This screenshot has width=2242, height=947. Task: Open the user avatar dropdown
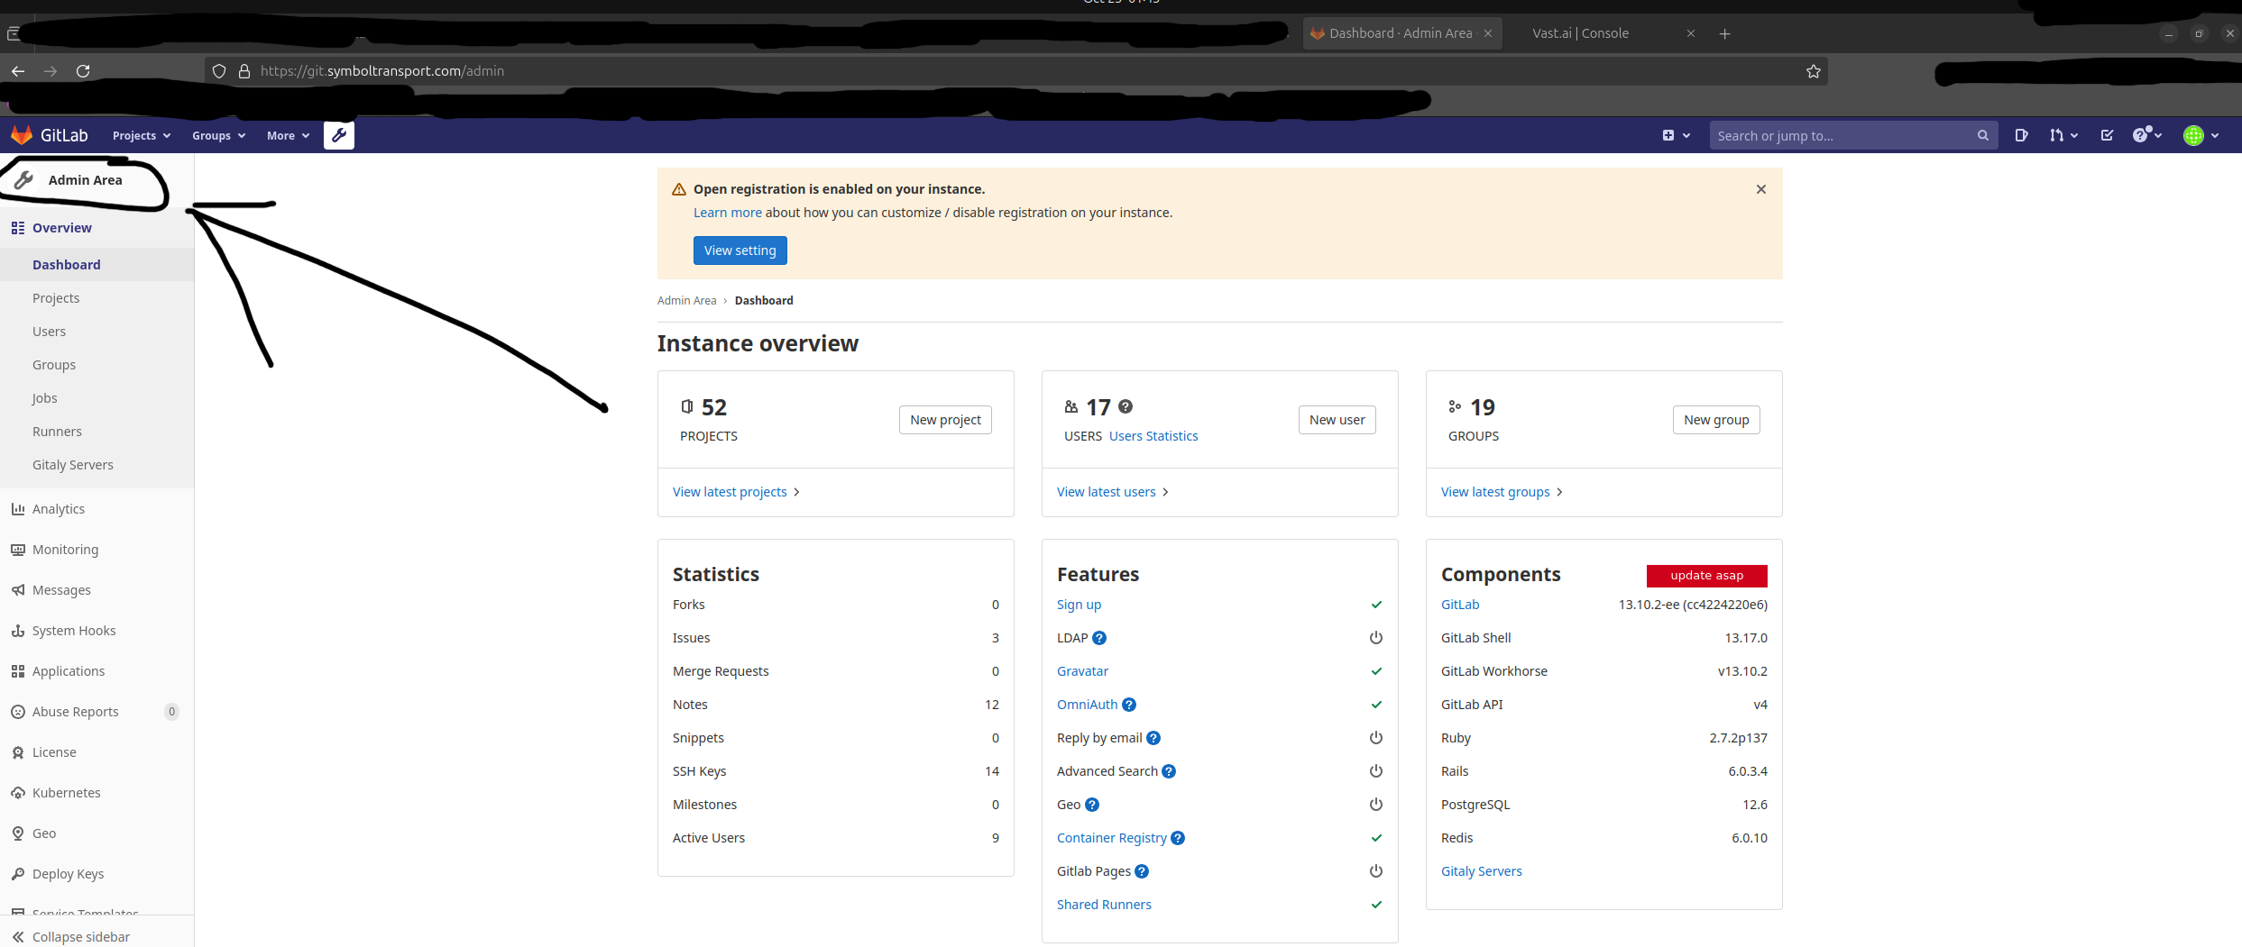(2201, 135)
